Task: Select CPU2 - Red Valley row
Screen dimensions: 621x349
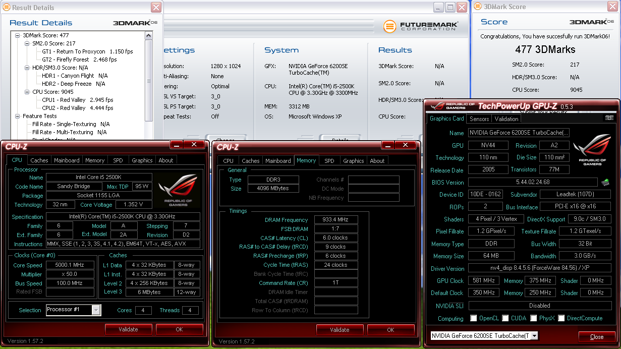Action: point(78,108)
